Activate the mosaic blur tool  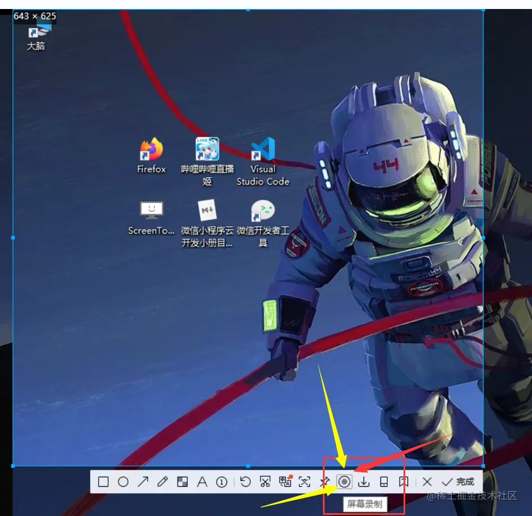182,482
